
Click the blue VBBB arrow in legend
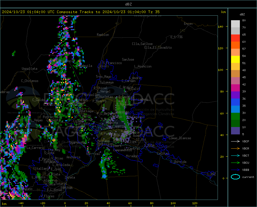(235, 170)
